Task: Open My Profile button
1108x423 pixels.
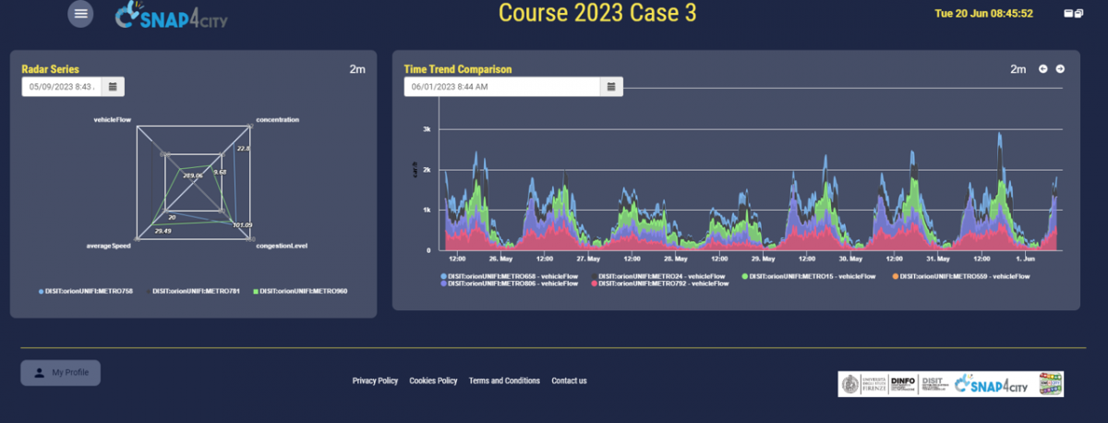Action: pos(61,372)
